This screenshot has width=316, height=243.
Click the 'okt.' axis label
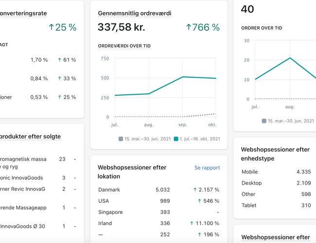212,125
